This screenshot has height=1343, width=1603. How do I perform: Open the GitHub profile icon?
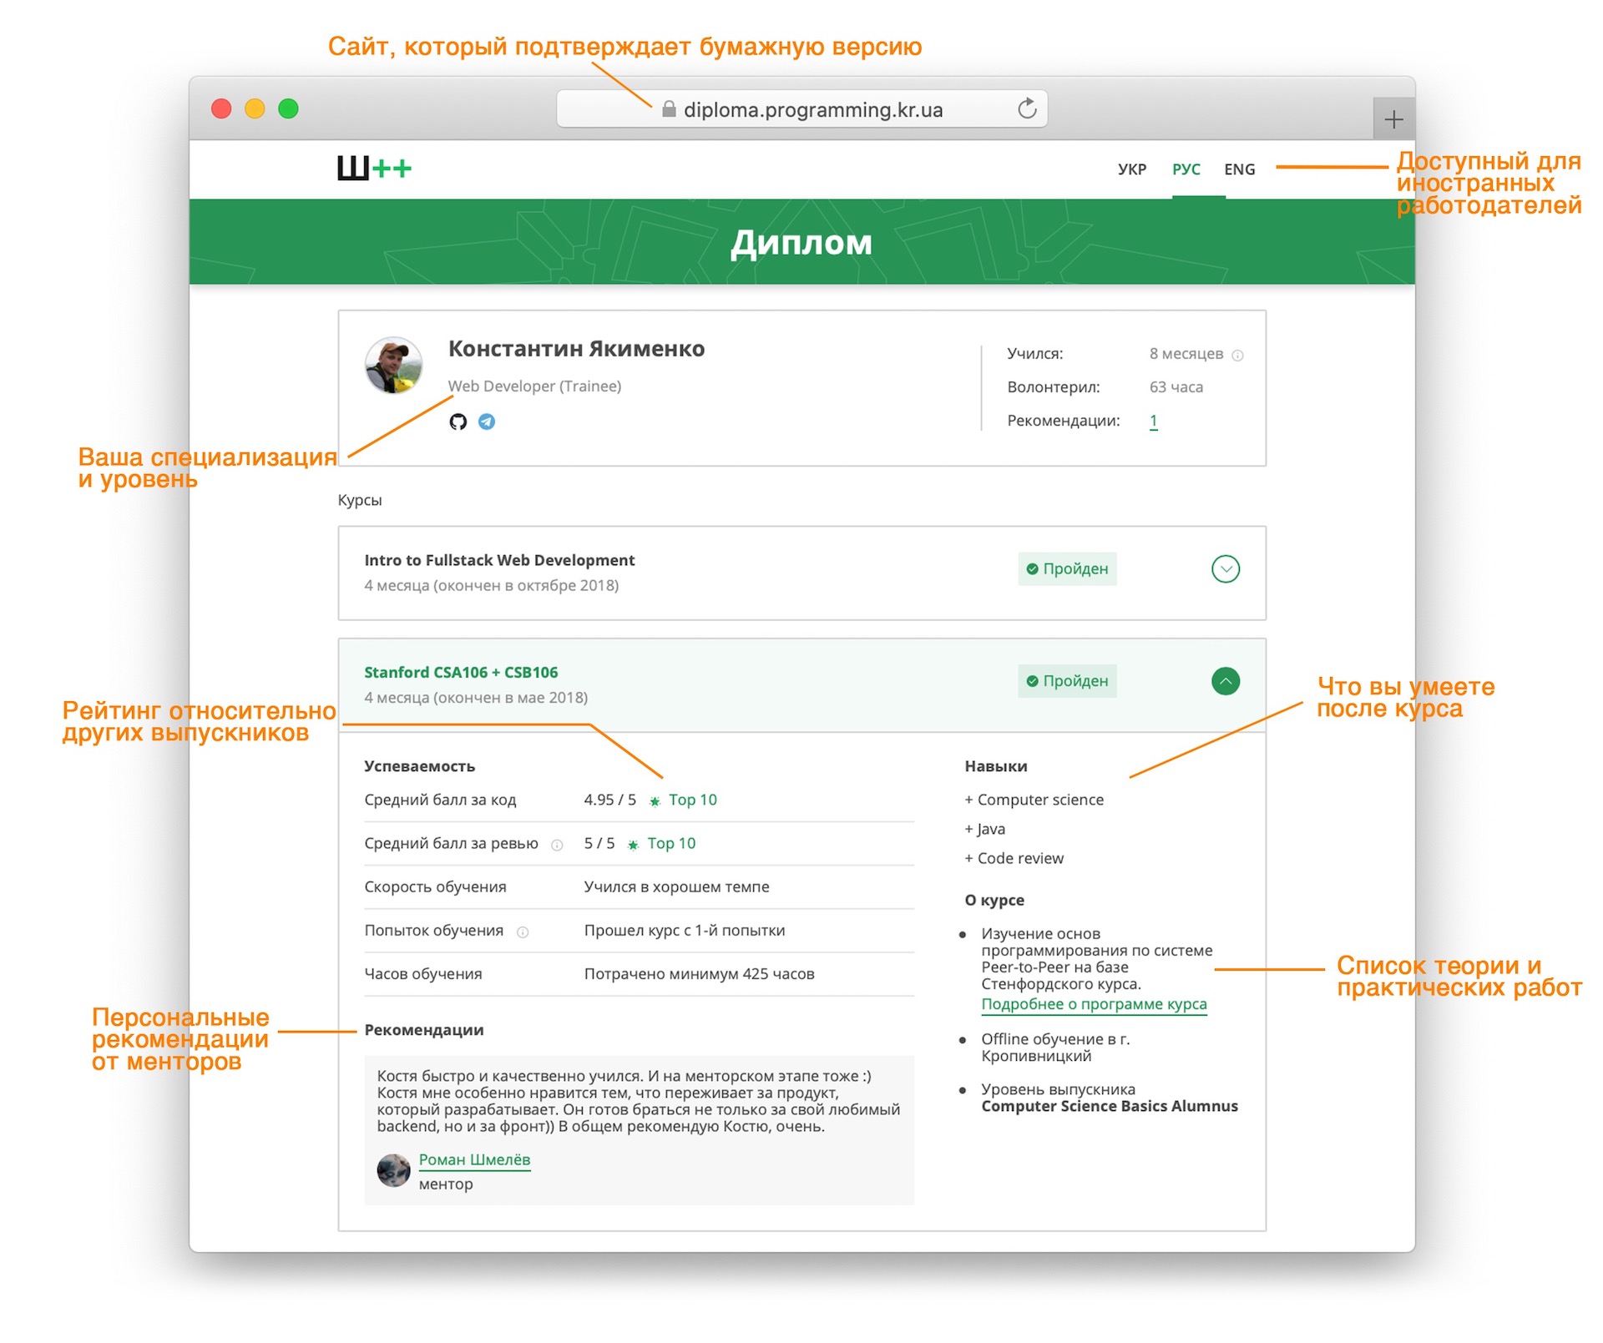point(458,422)
